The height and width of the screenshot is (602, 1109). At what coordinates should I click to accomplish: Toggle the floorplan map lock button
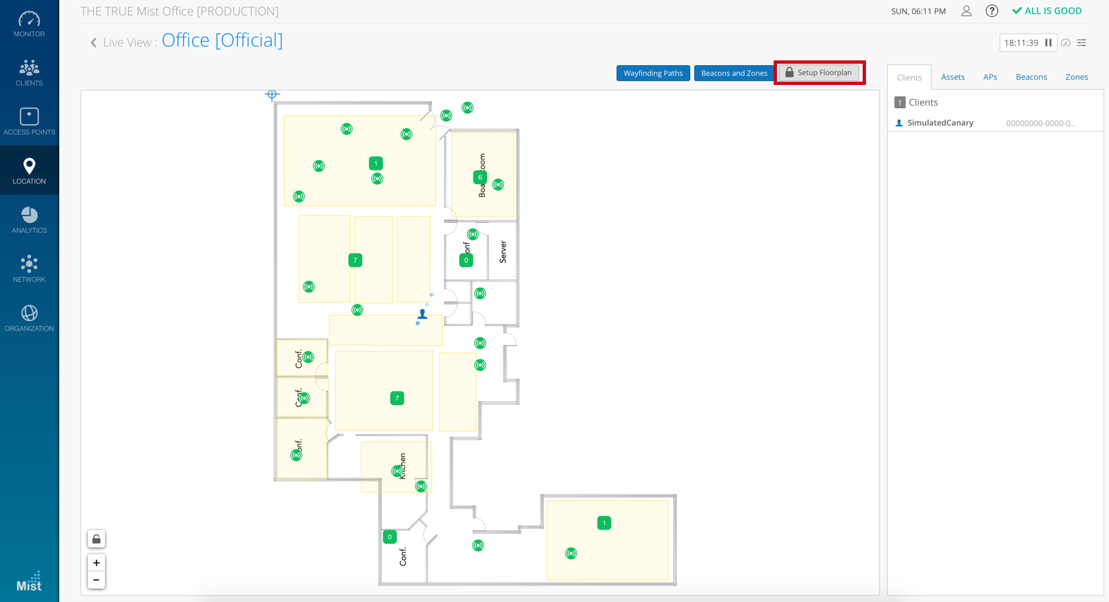pos(96,539)
